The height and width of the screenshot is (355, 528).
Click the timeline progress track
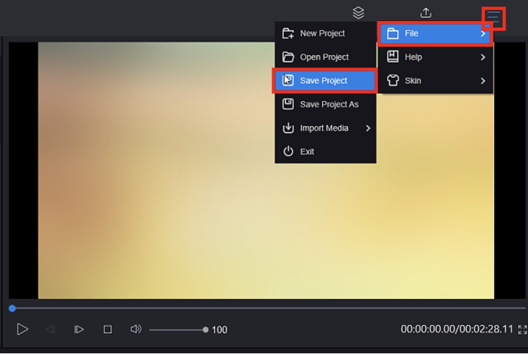coord(267,308)
